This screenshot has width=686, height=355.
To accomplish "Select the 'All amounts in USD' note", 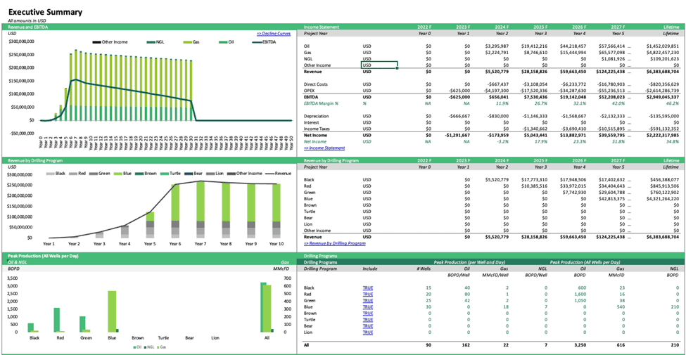I will [27, 20].
